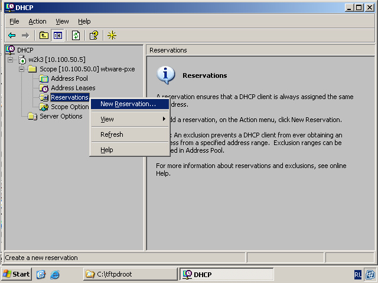Click the Refresh toolbar icon
This screenshot has width=378, height=283.
coord(76,35)
